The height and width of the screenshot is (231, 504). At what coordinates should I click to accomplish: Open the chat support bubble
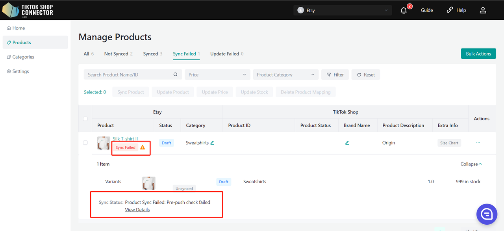point(487,214)
